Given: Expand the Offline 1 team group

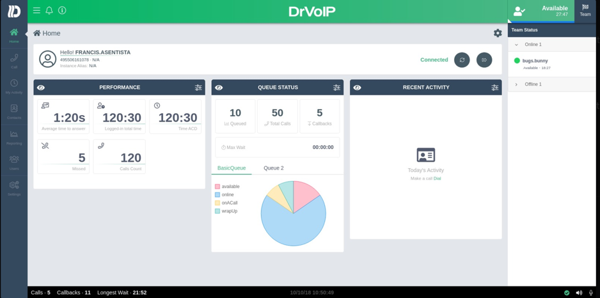Looking at the screenshot, I should 553,84.
